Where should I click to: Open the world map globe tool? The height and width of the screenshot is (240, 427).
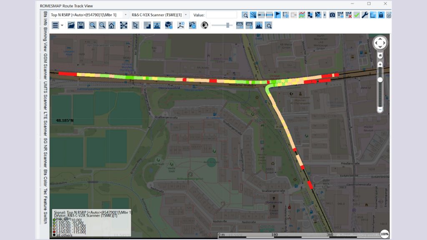[x=204, y=25]
